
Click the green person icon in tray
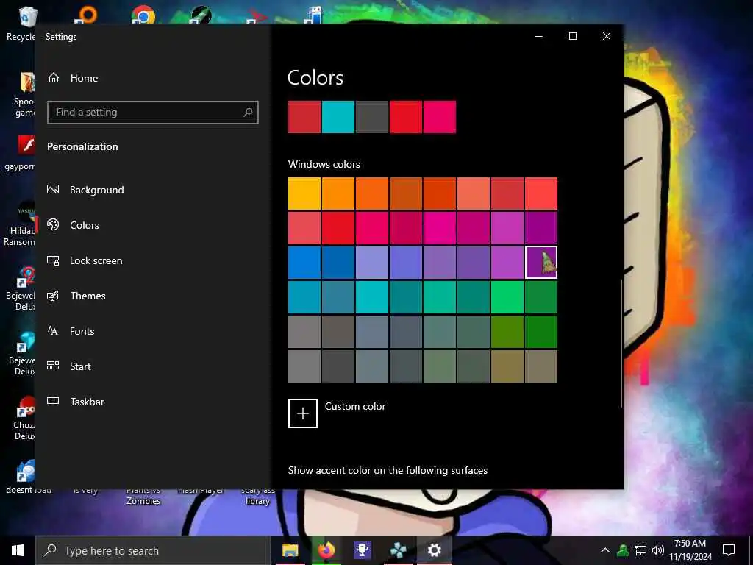tap(622, 550)
